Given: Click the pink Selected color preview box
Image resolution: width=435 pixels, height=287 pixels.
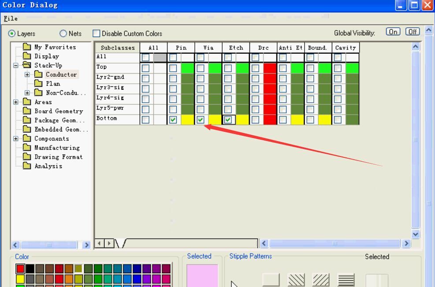Looking at the screenshot, I should tap(202, 276).
